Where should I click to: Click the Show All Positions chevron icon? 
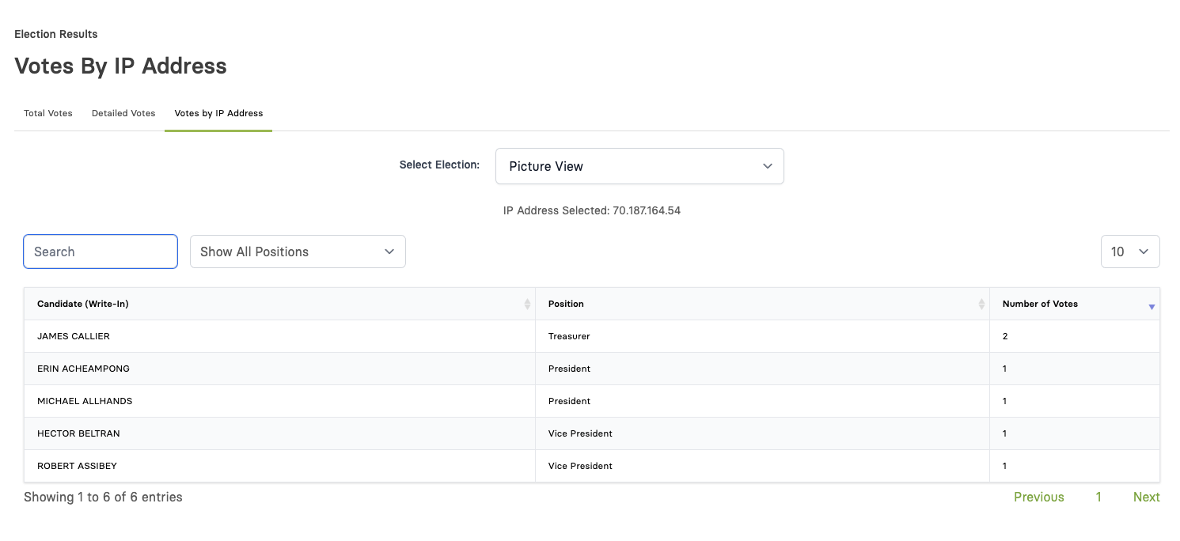[389, 251]
